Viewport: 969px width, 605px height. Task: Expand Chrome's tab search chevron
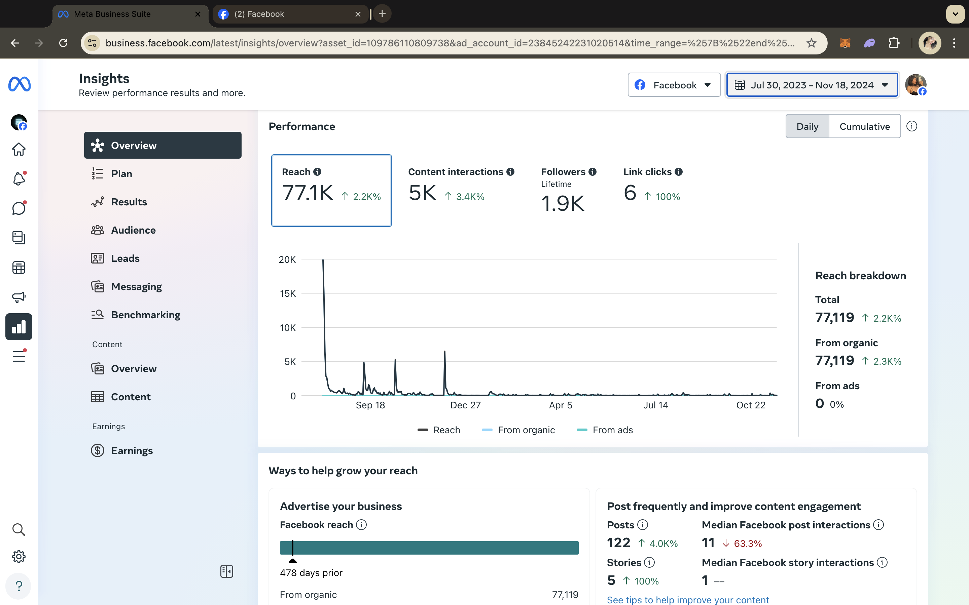coord(955,14)
